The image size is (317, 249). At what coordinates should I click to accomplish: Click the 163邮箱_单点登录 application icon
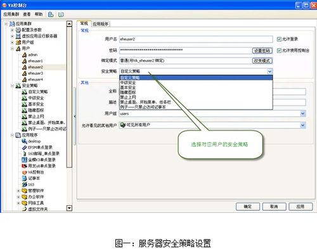25,153
